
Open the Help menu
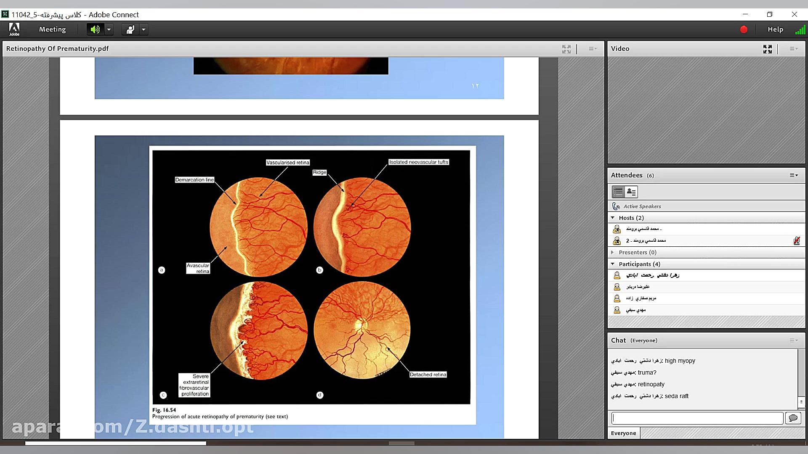(775, 29)
